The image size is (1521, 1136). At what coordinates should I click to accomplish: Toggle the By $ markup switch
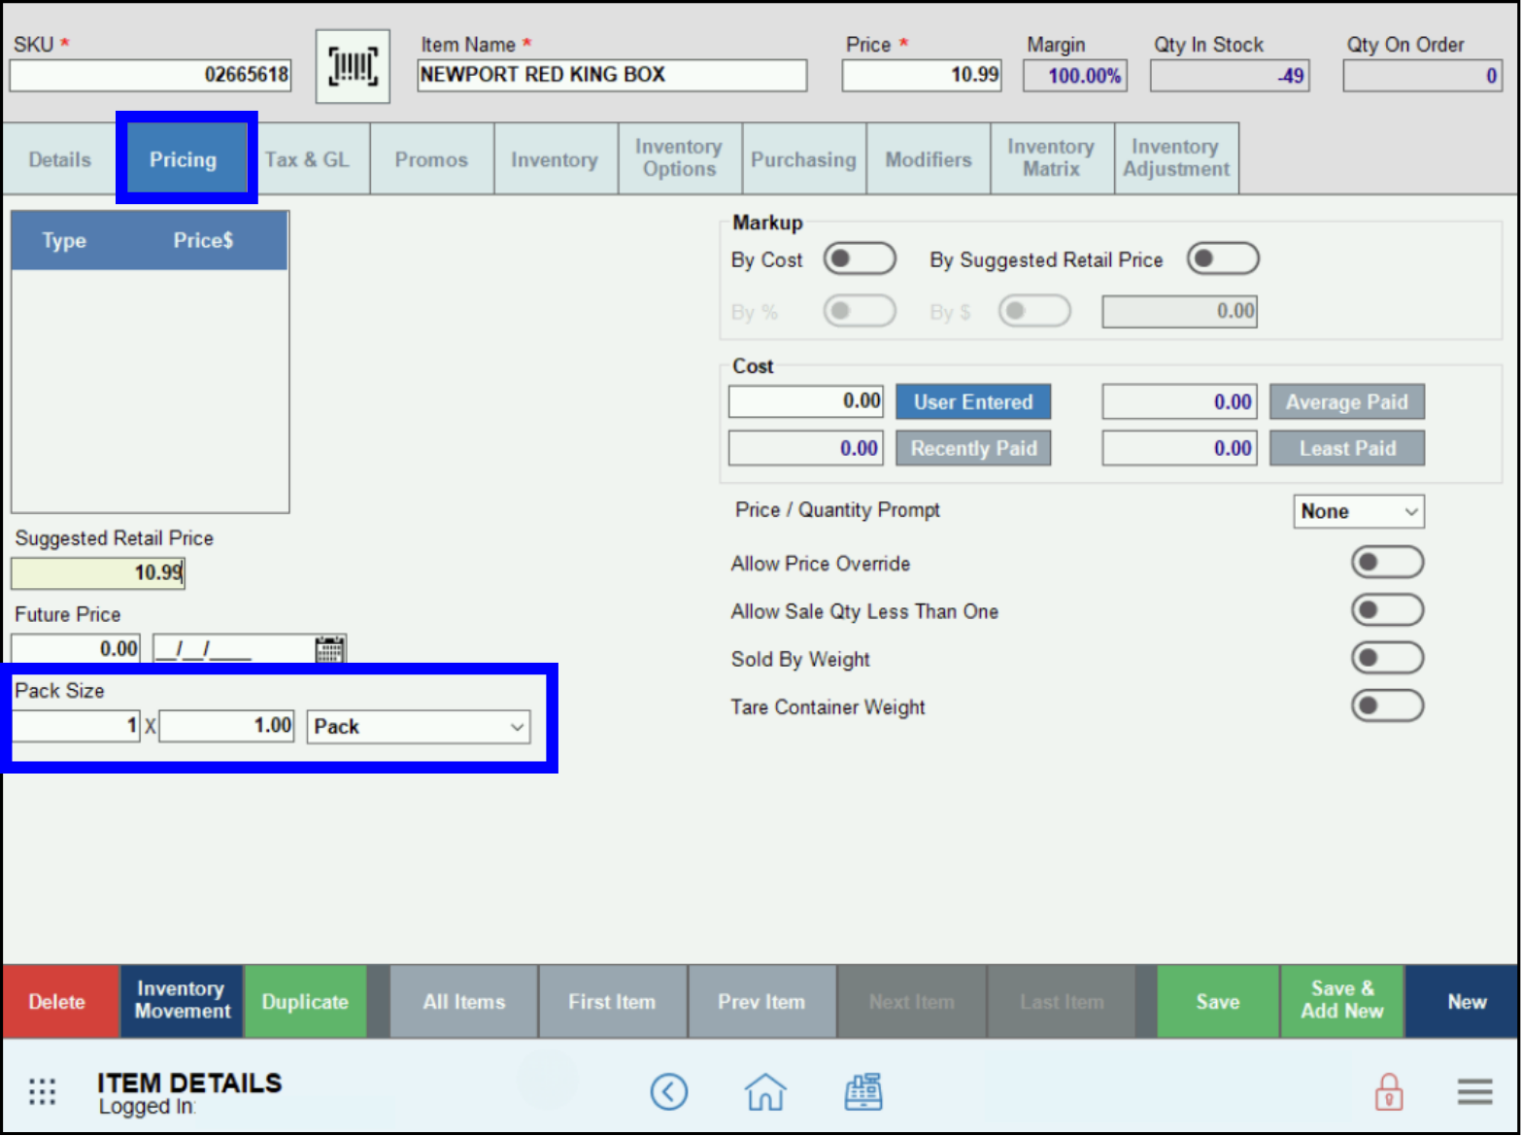1034,312
